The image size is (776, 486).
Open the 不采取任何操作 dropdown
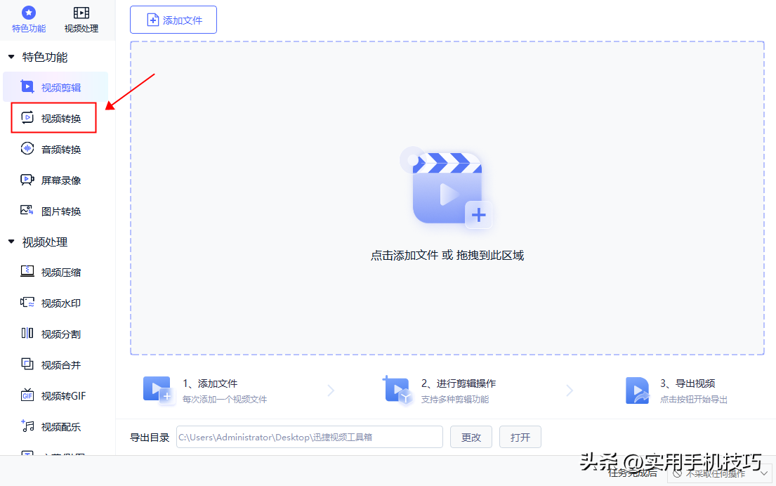719,473
